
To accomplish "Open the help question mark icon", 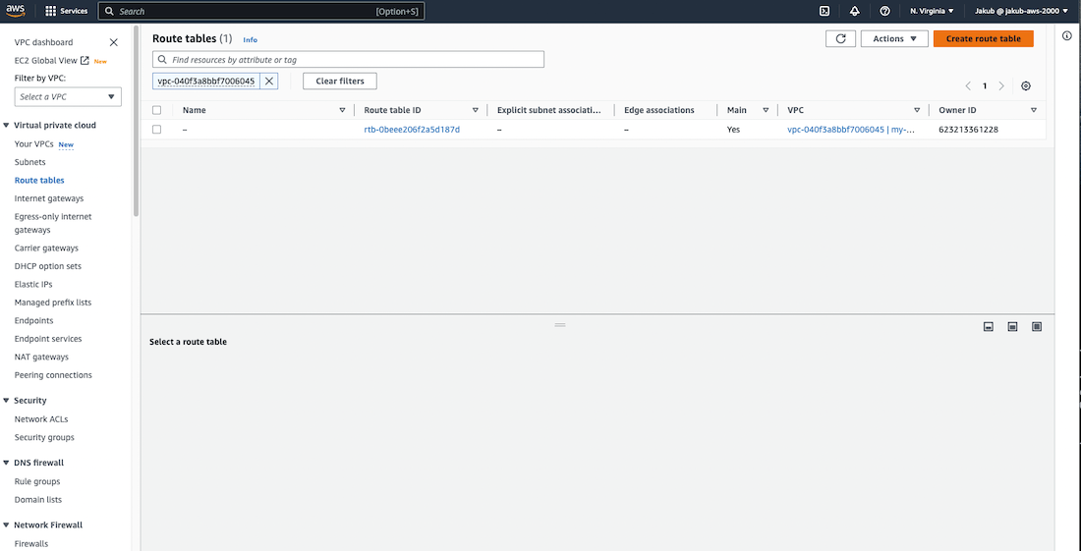I will (x=884, y=11).
